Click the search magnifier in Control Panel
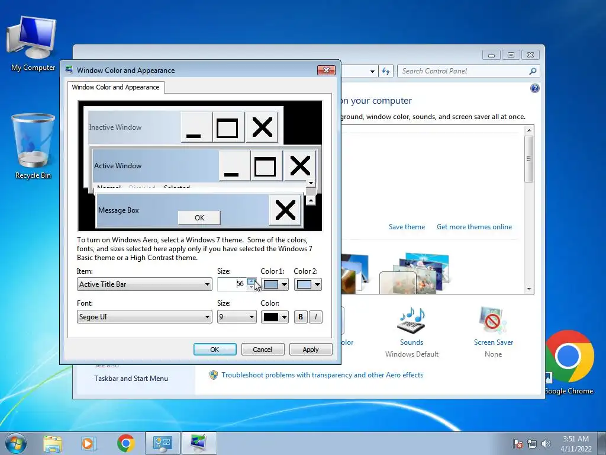This screenshot has height=455, width=606. (x=533, y=71)
